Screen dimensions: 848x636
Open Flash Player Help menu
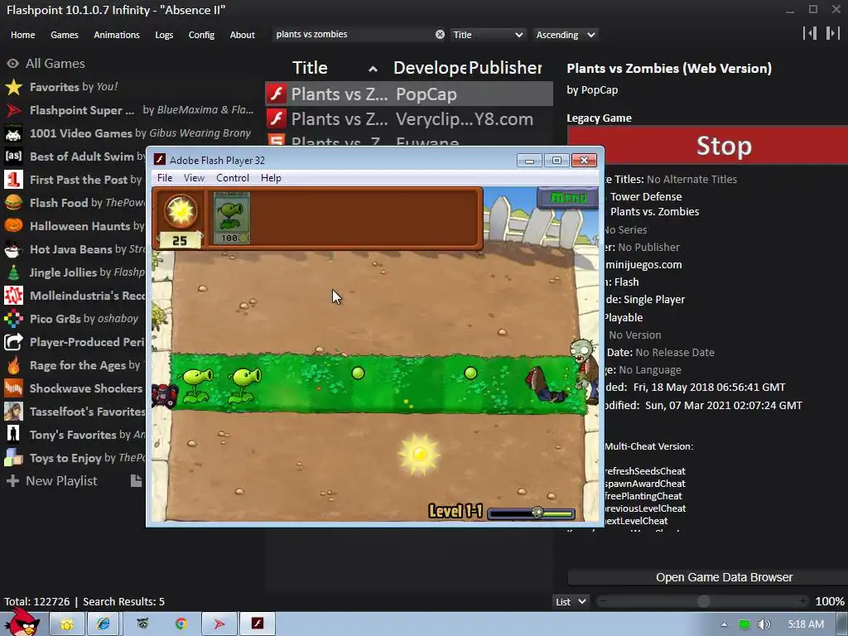pyautogui.click(x=271, y=178)
